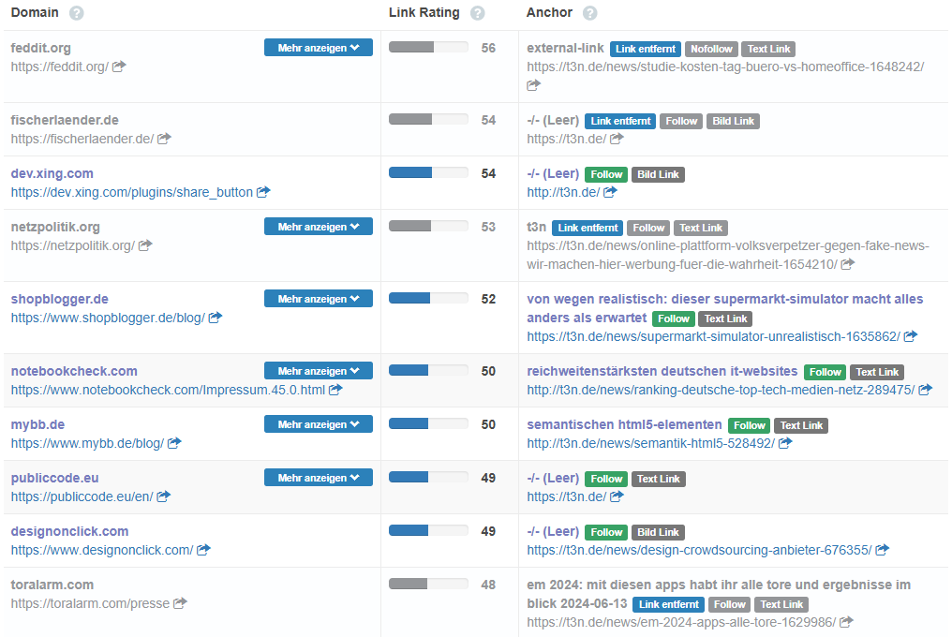The width and height of the screenshot is (952, 637).
Task: Open external icon after designonclick.com URL
Action: [x=203, y=550]
